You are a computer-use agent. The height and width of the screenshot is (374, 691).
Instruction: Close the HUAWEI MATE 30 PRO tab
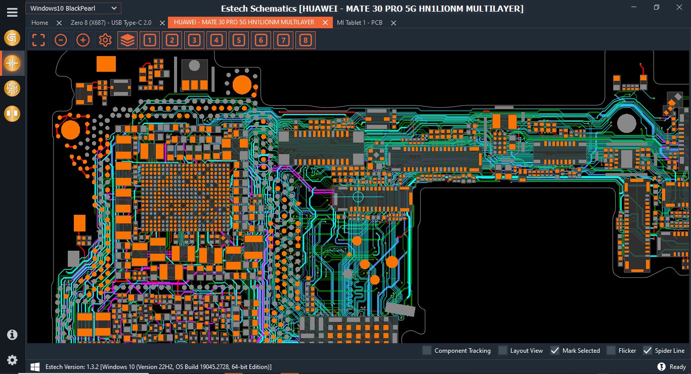click(x=326, y=23)
